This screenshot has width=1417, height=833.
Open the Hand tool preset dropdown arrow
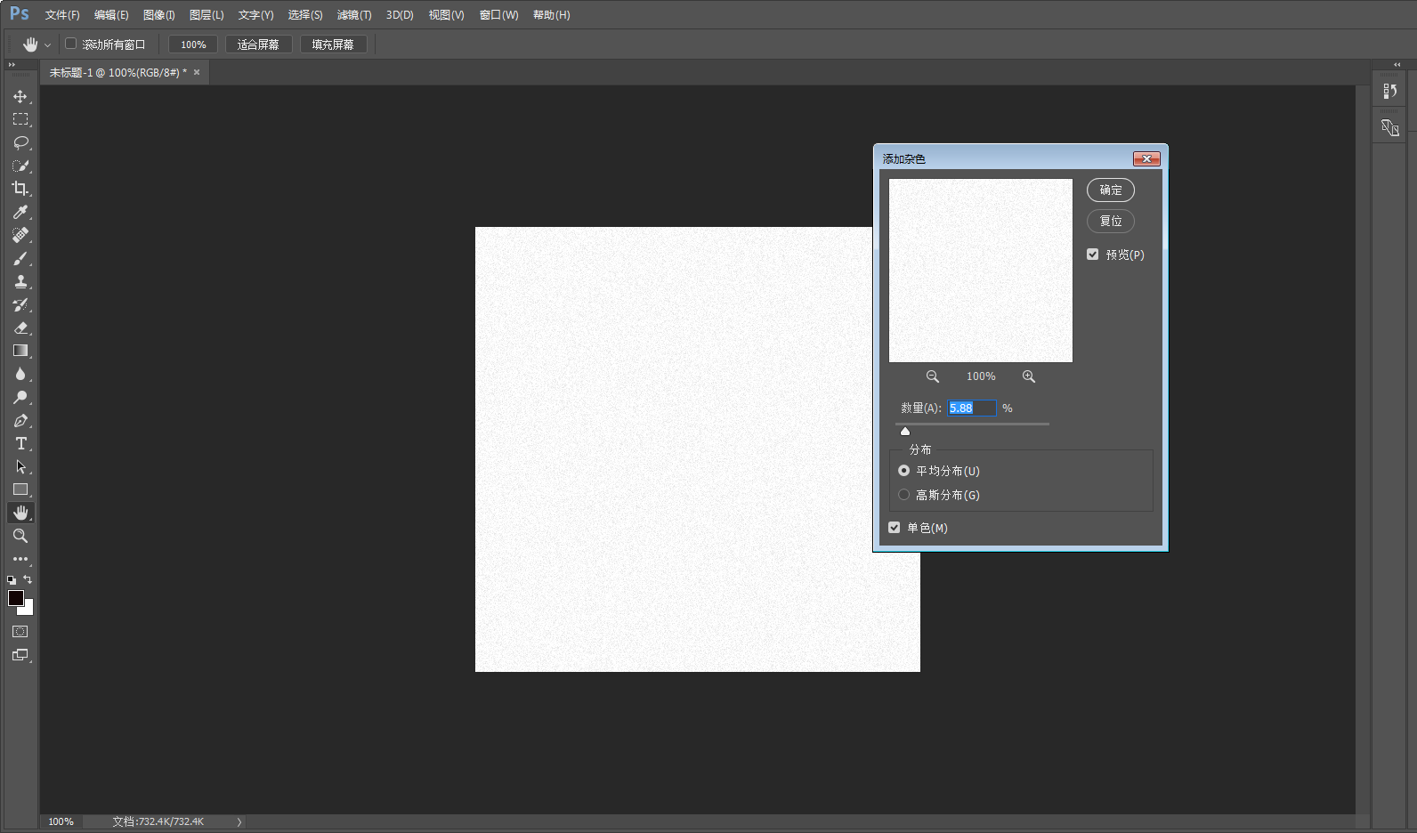(48, 44)
